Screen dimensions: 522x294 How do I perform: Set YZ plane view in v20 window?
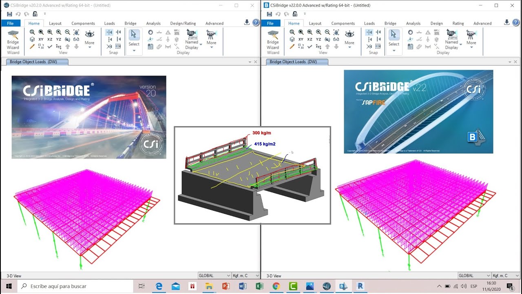point(58,39)
